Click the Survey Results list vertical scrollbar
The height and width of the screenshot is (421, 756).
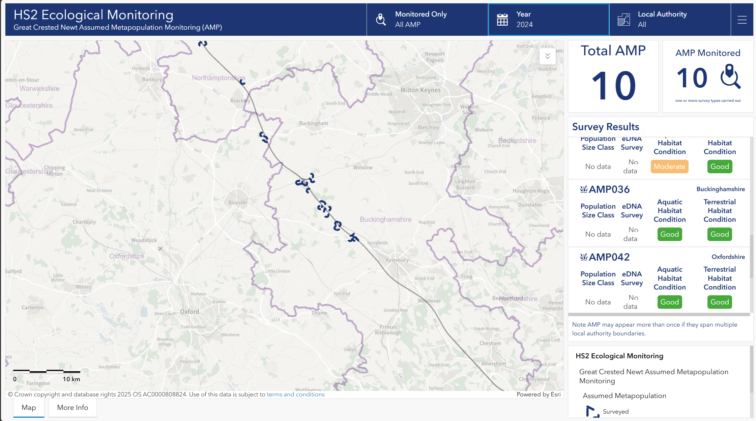pyautogui.click(x=751, y=256)
